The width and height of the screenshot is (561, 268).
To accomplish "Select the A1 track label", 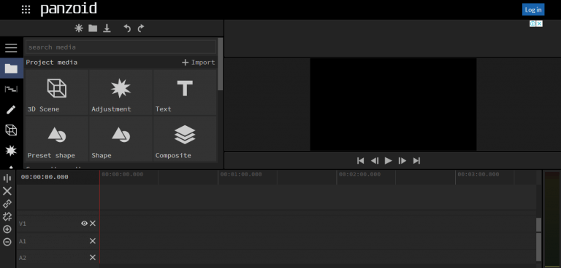I will point(23,242).
